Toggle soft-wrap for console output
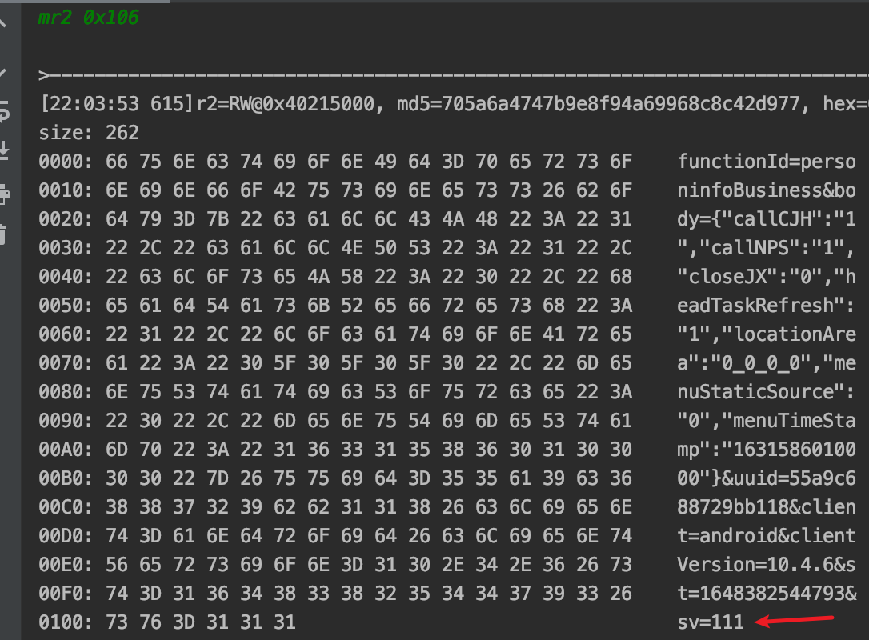Screen dimensions: 869x640 (3, 111)
